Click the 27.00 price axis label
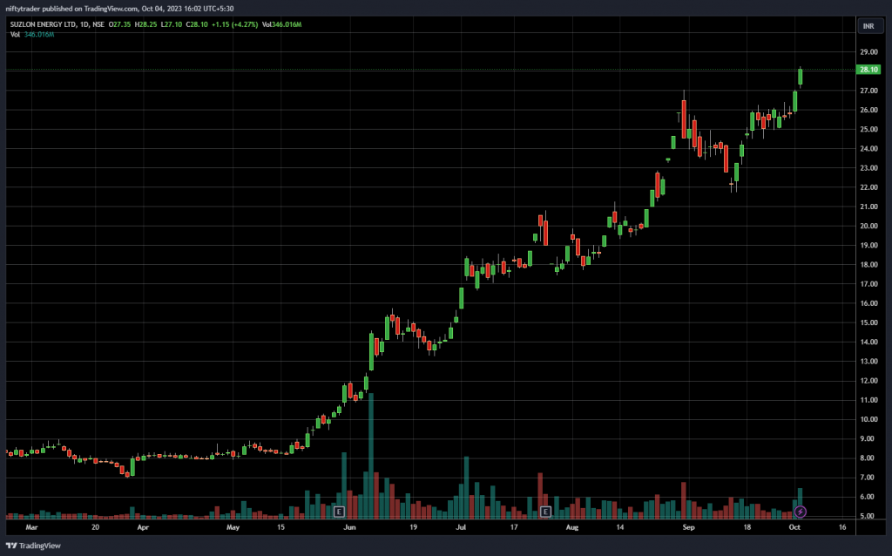Image resolution: width=892 pixels, height=556 pixels. pos(868,91)
